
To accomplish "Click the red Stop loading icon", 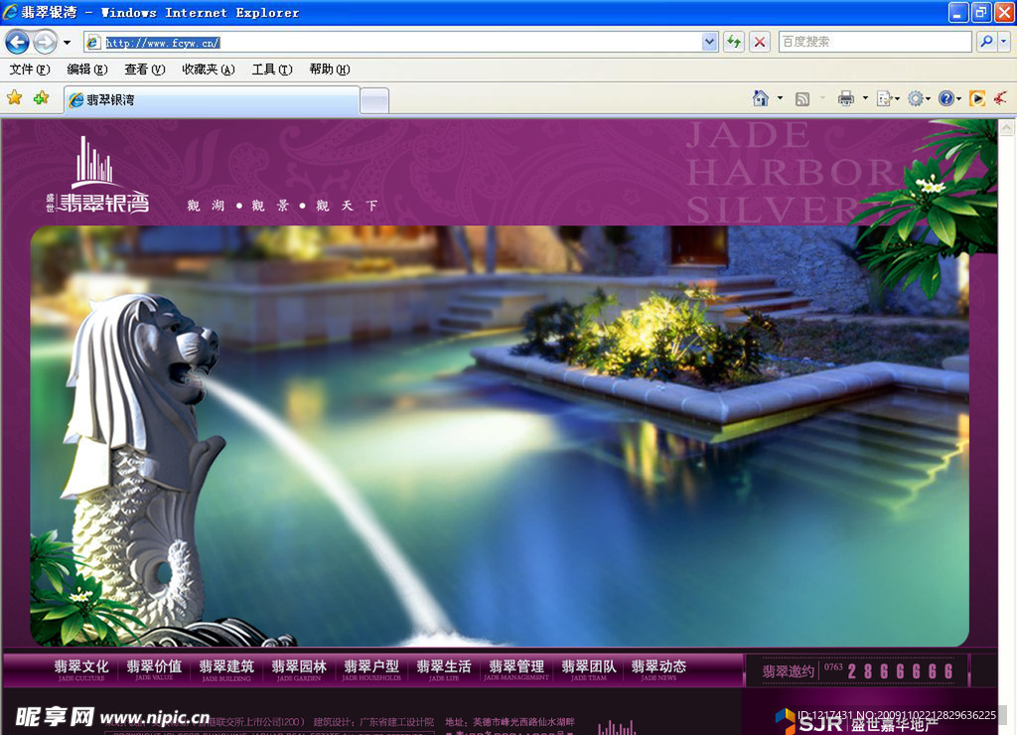I will click(x=760, y=42).
